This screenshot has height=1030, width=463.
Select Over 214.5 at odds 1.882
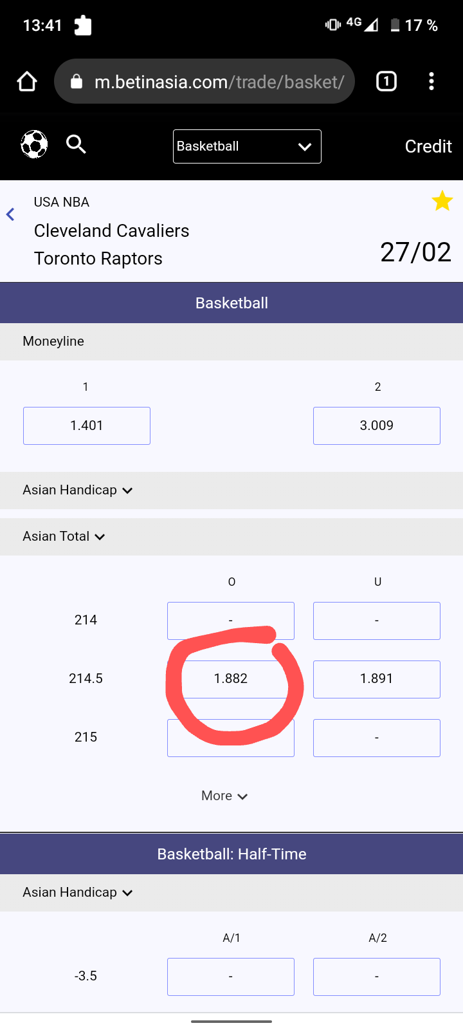(231, 679)
